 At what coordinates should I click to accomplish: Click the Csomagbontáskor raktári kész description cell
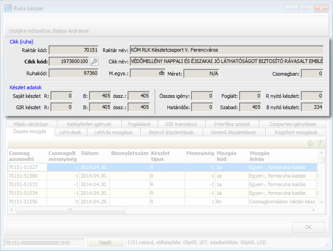click(282, 202)
